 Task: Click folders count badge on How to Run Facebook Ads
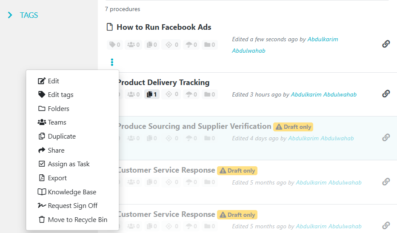point(210,45)
